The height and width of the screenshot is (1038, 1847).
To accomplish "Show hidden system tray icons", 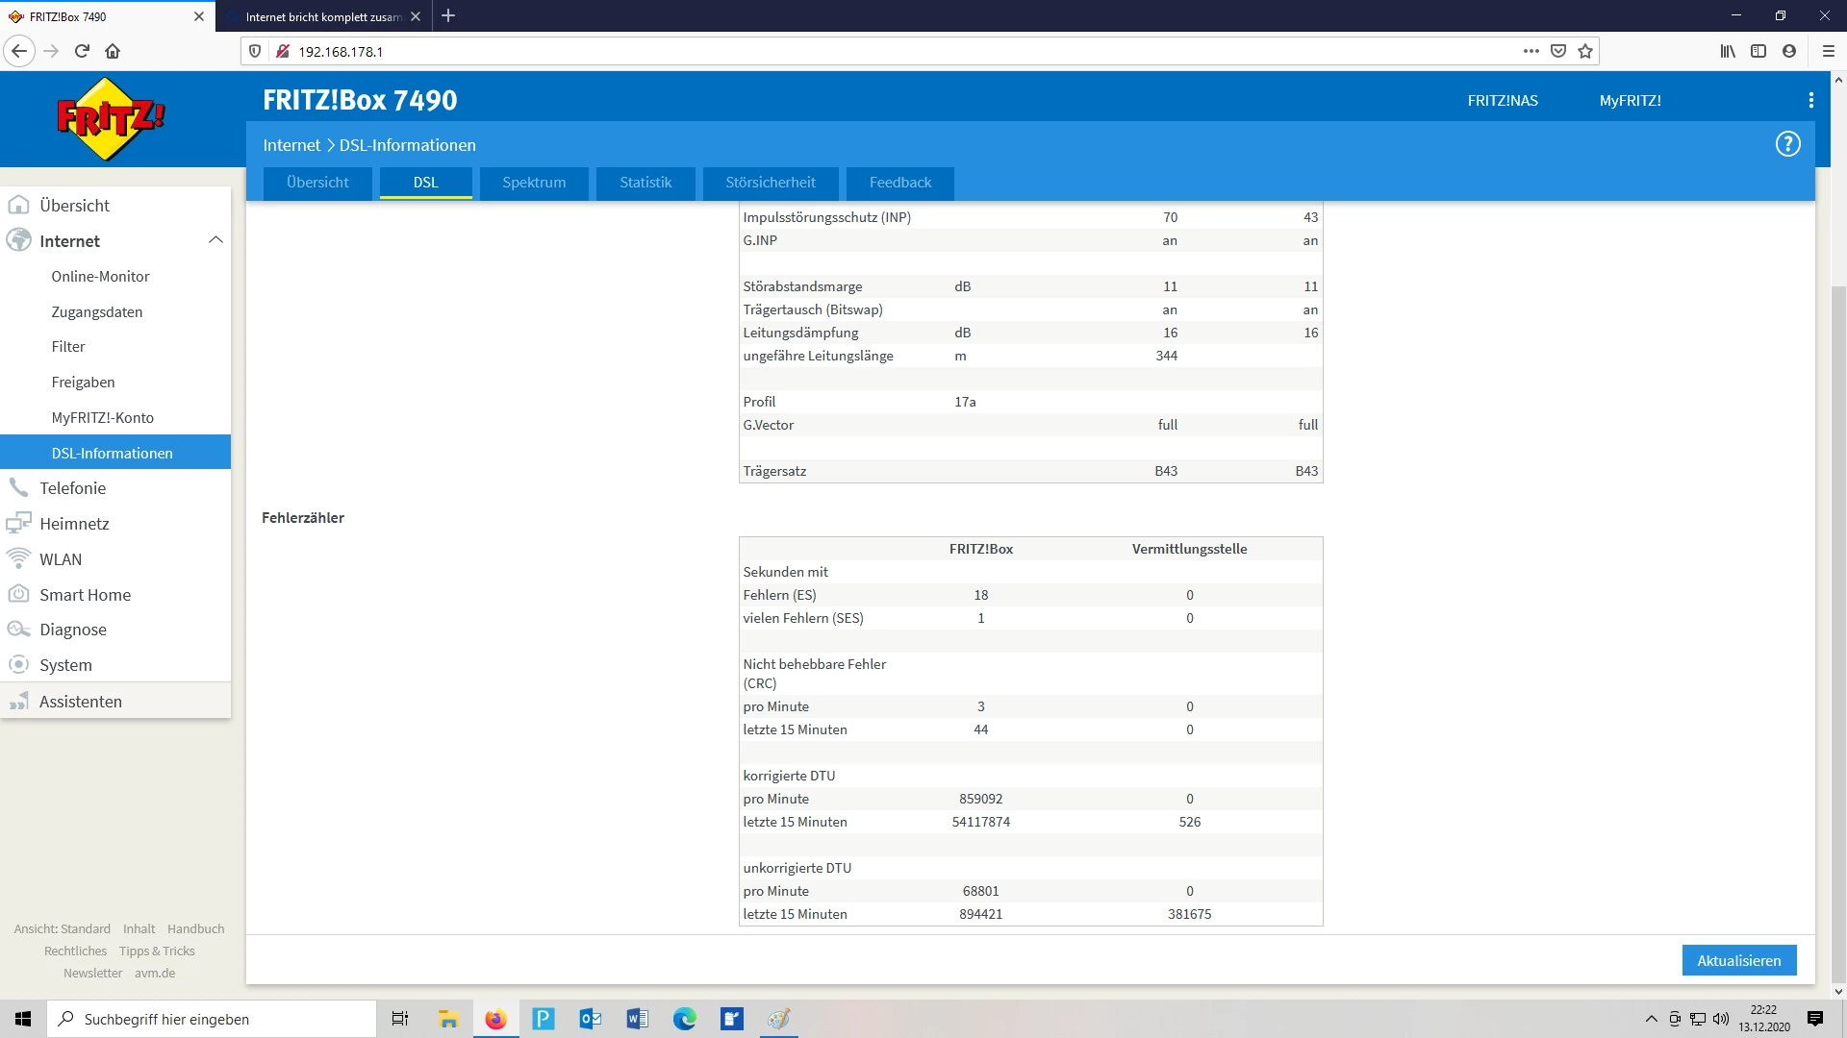I will pos(1651,1019).
